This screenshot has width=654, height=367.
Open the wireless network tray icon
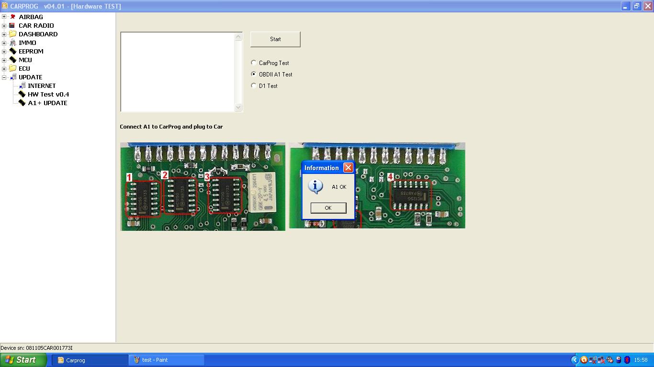[x=593, y=360]
